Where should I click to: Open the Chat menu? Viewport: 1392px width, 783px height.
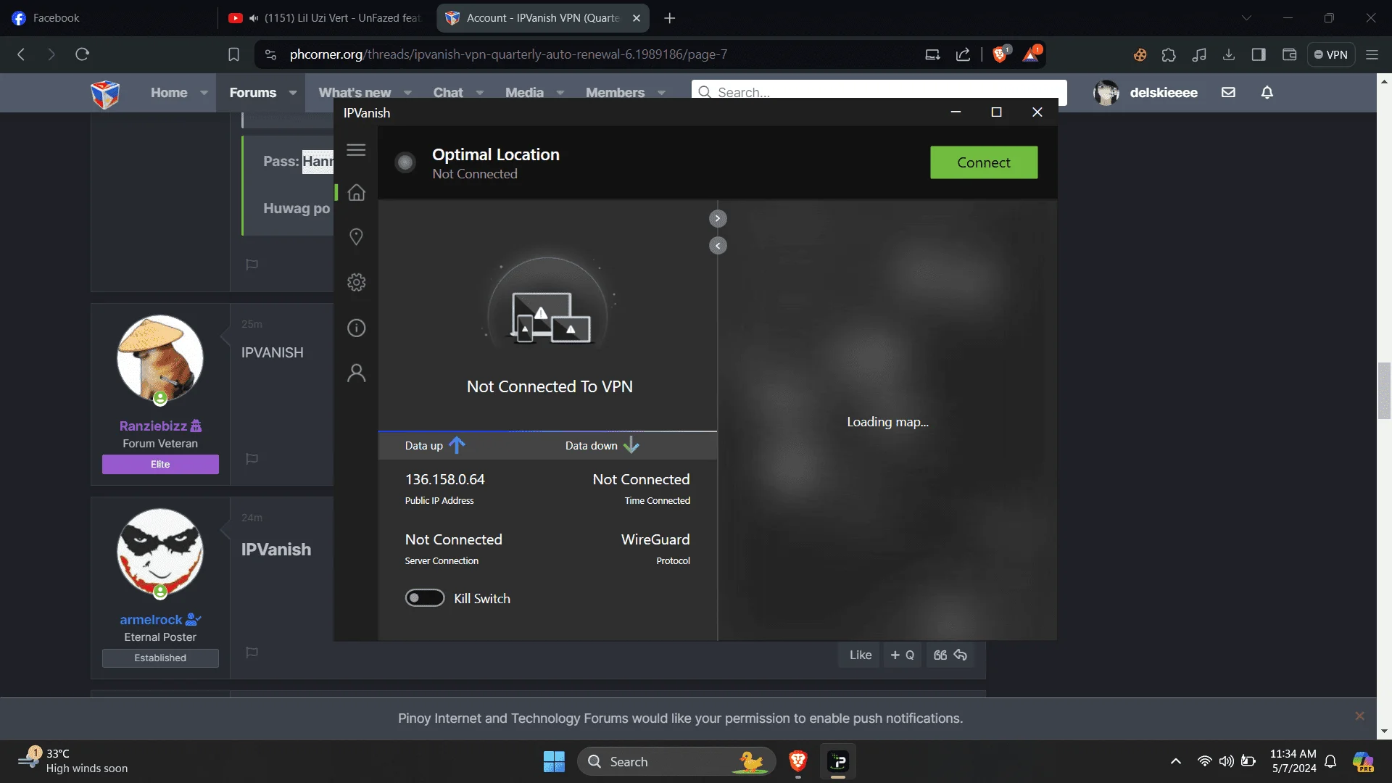(448, 93)
